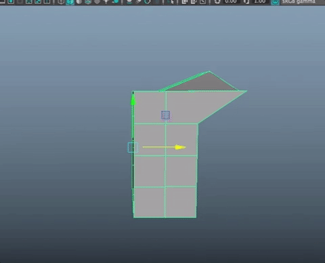Image resolution: width=325 pixels, height=263 pixels.
Task: Toggle viewport shadows icon
Action: click(x=115, y=2)
